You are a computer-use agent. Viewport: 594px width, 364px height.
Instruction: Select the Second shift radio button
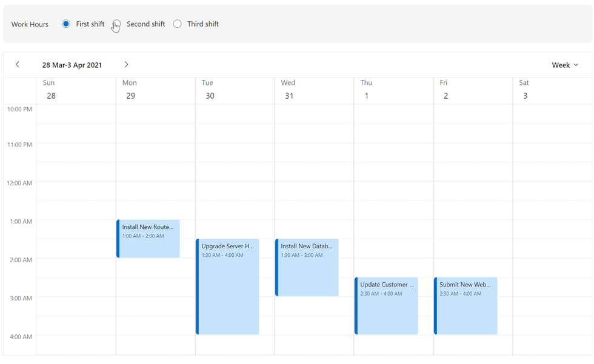click(117, 24)
